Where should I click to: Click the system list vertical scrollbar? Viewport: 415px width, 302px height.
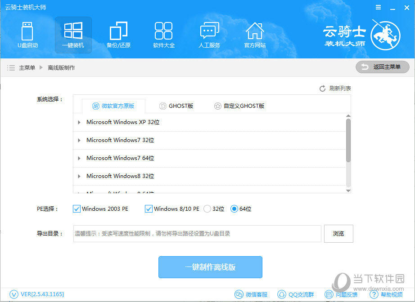(x=348, y=140)
